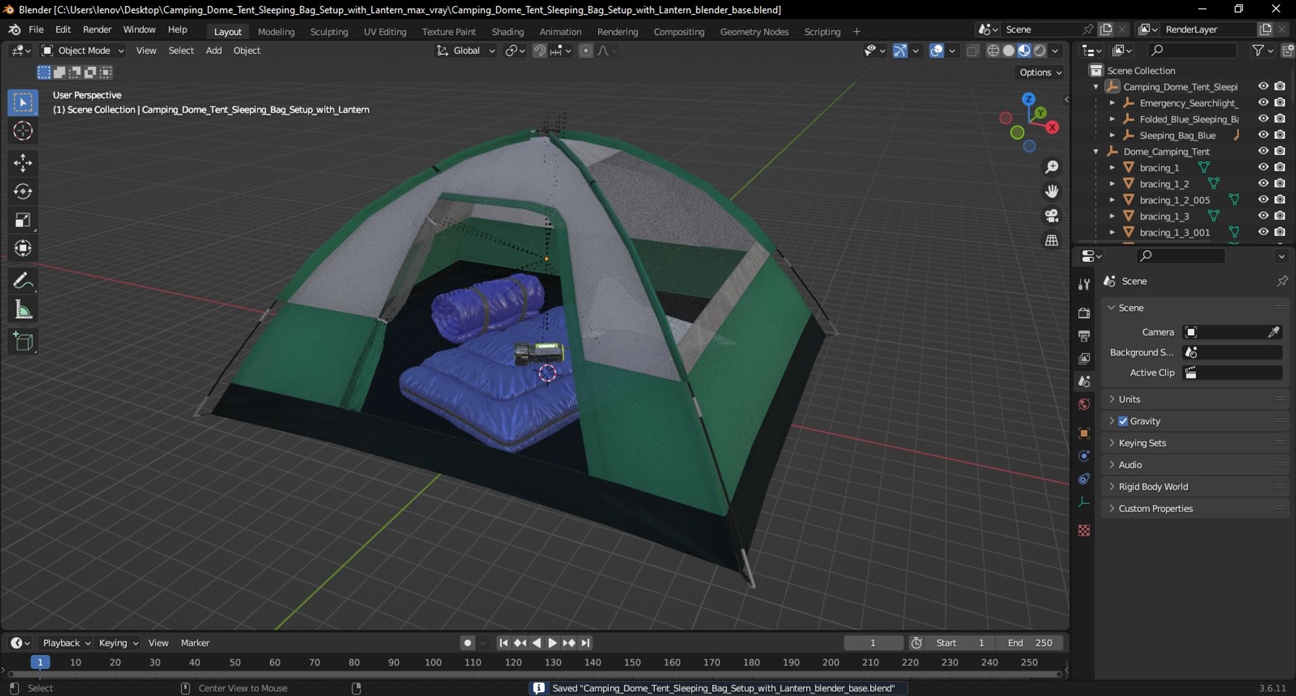This screenshot has height=696, width=1296.
Task: Click the Pan hand viewport gizmo
Action: [x=1052, y=192]
